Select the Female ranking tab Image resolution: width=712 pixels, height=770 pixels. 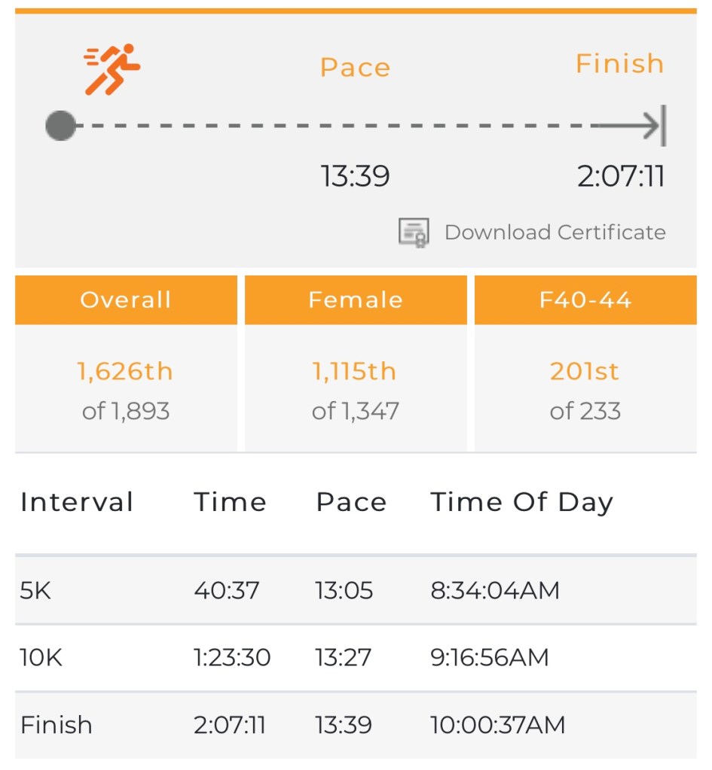(x=356, y=300)
